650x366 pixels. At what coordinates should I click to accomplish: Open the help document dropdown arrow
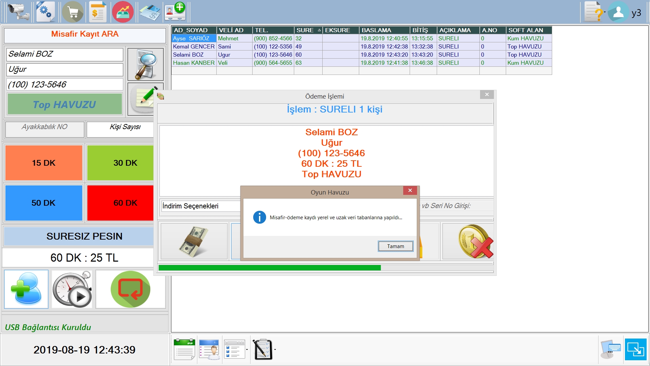pyautogui.click(x=605, y=12)
